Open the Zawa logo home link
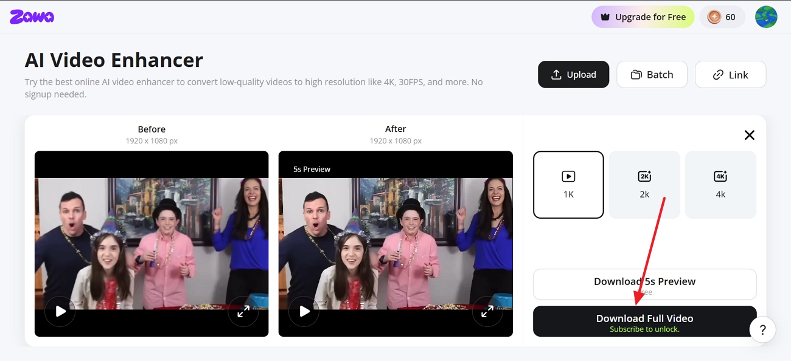 pyautogui.click(x=32, y=17)
